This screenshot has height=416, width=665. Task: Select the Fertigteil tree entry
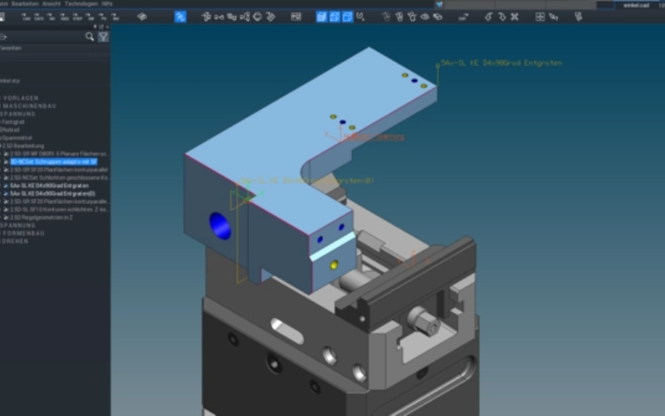click(x=12, y=122)
